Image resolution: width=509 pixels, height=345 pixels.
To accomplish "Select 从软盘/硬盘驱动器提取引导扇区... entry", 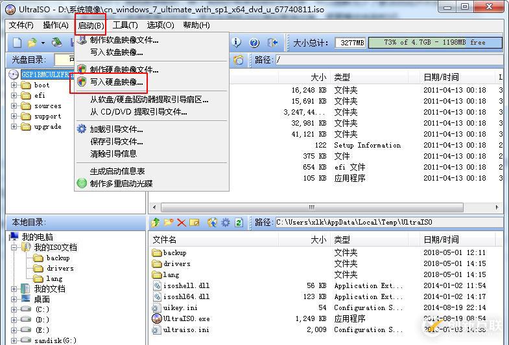I will coord(152,100).
